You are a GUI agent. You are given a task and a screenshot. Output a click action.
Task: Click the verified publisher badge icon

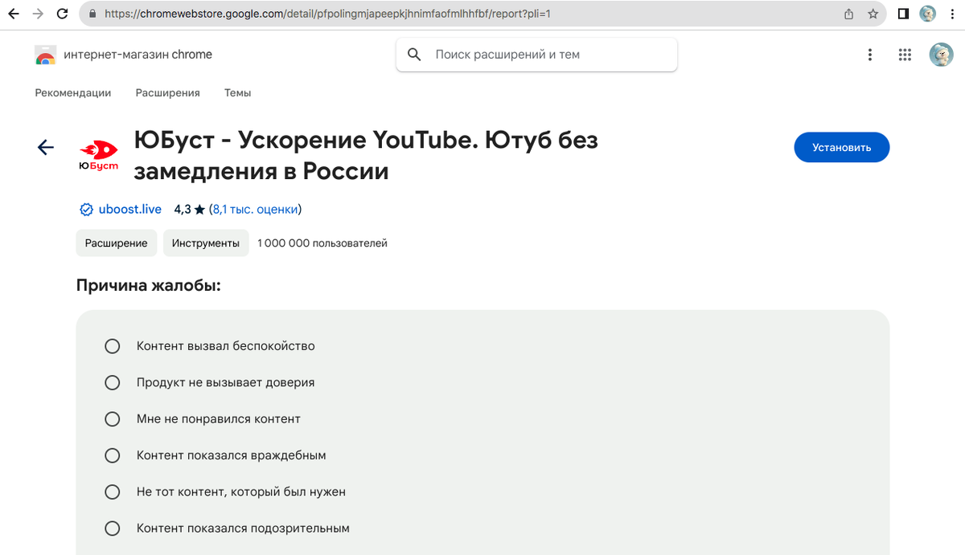coord(87,210)
